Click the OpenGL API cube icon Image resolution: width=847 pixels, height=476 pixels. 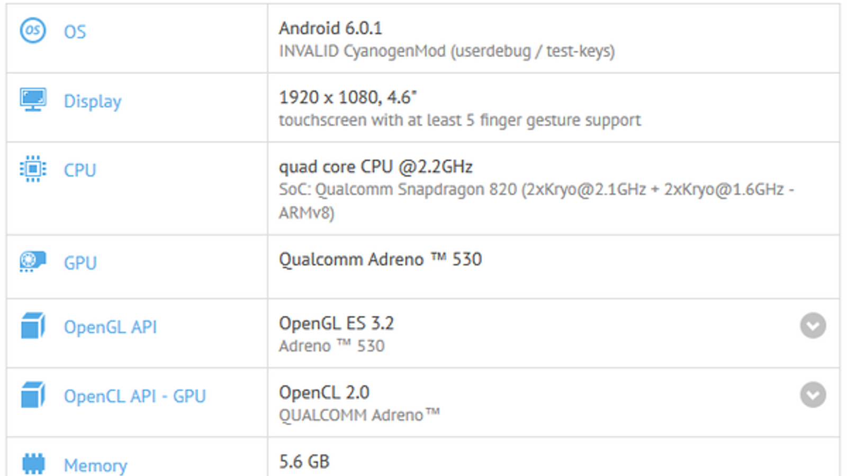[33, 325]
